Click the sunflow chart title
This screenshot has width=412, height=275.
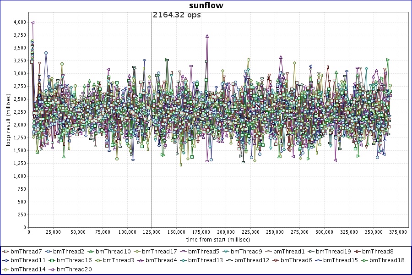point(206,5)
